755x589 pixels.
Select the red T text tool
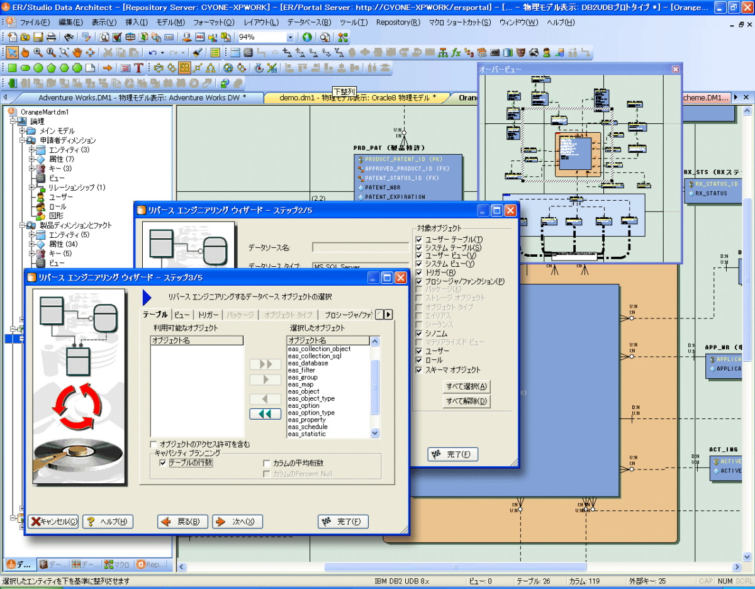click(x=138, y=68)
